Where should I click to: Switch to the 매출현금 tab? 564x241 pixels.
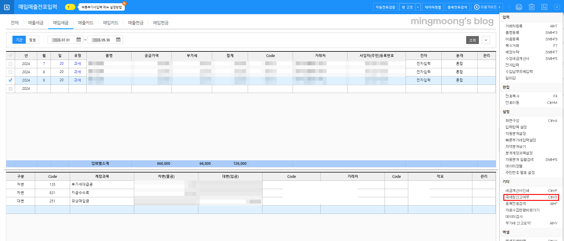[x=136, y=23]
